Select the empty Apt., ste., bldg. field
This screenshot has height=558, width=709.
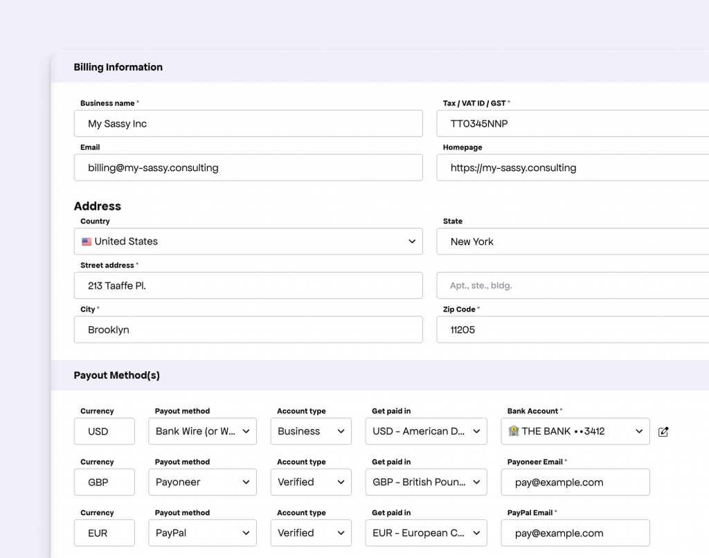coord(568,285)
